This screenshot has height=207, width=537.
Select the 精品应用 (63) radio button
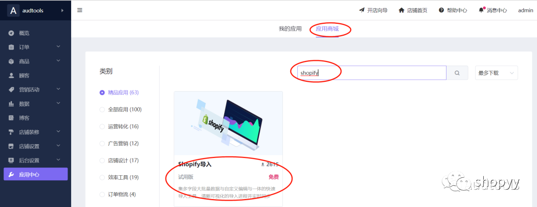tap(102, 93)
